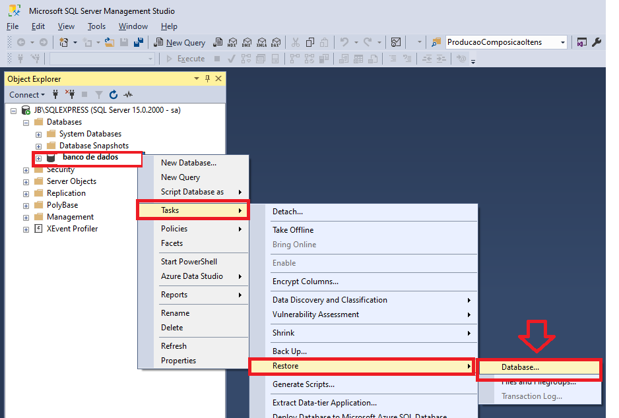Click the Visual Studio window icon
This screenshot has width=619, height=418.
pos(582,42)
